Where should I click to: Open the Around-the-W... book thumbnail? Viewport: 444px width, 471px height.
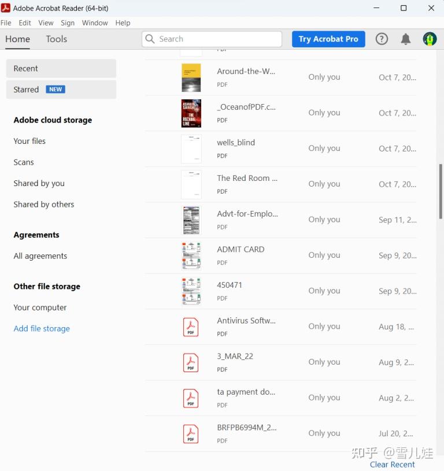[x=191, y=77]
